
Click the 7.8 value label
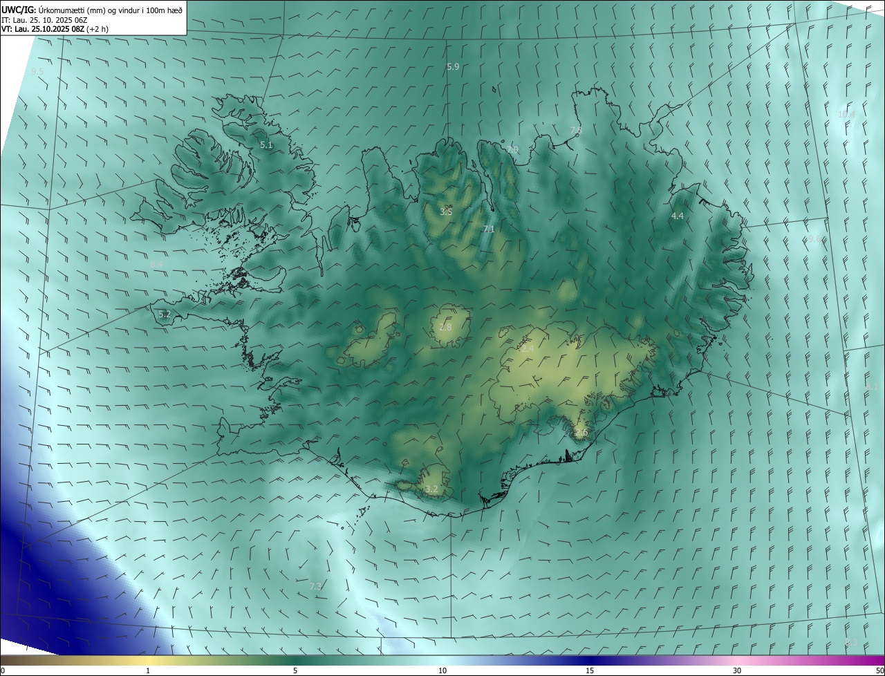tap(576, 130)
